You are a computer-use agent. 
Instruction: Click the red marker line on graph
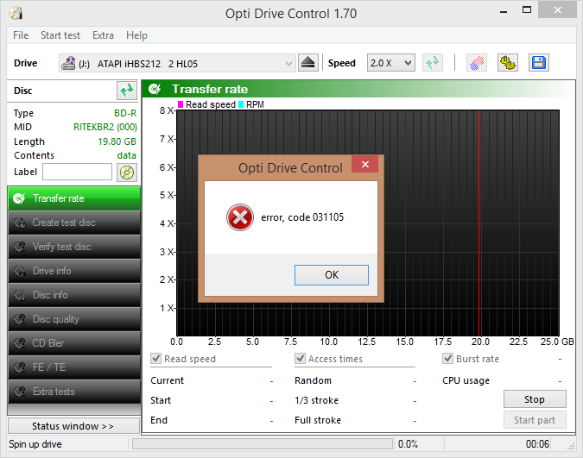[478, 223]
